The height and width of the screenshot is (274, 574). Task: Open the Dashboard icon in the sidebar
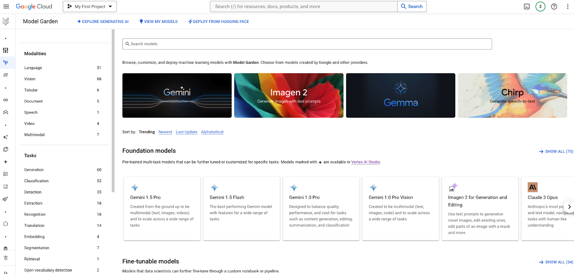pos(5,50)
